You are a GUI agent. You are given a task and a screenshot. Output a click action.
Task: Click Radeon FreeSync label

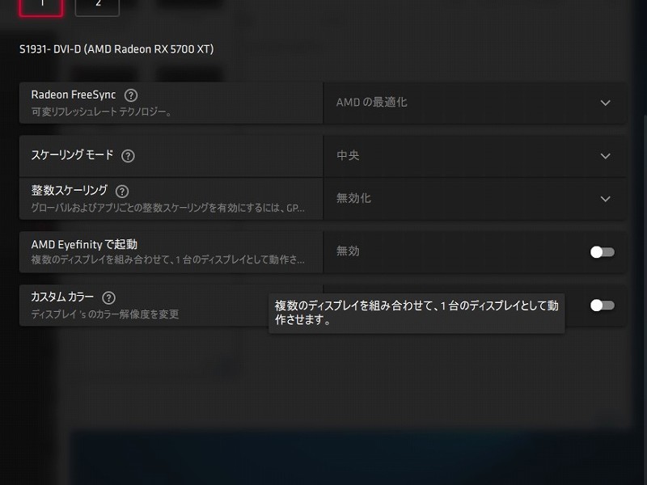click(74, 95)
